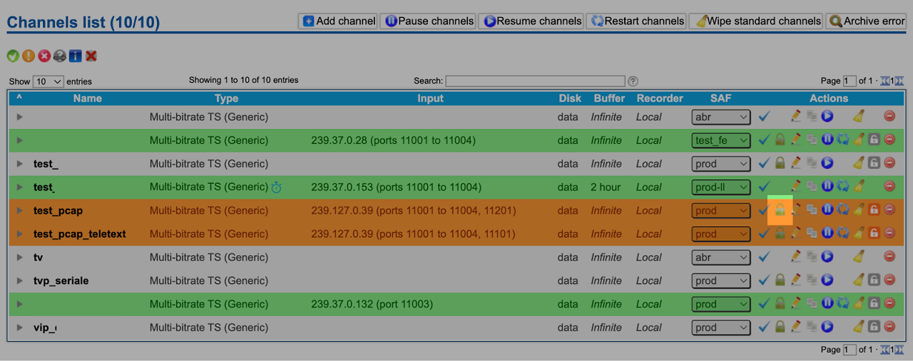Toggle the lock in tvp_seriale row
The height and width of the screenshot is (361, 913).
tap(780, 281)
